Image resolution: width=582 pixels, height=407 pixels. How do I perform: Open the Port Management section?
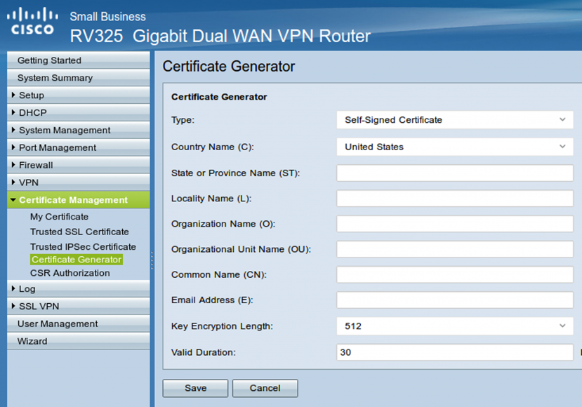79,147
